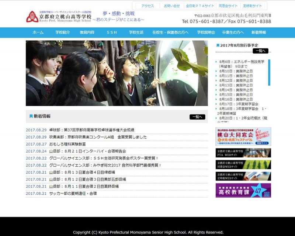Open the PTA WEBサイト banner
The width and height of the screenshot is (295, 236).
point(243,153)
